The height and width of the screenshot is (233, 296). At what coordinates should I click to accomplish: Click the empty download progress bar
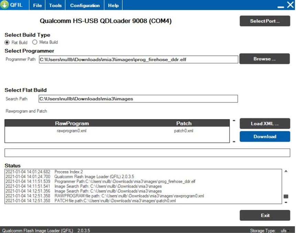click(147, 153)
